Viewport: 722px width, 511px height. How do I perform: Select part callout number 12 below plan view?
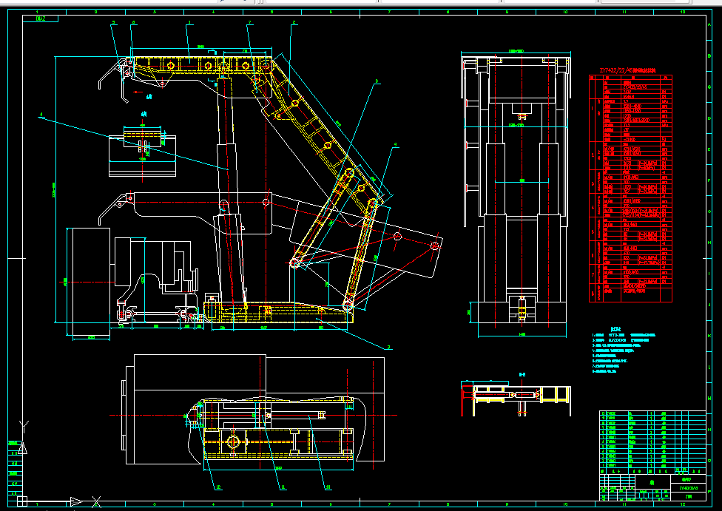pos(219,487)
